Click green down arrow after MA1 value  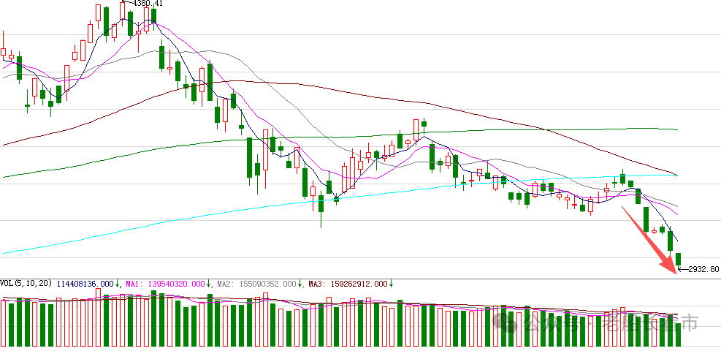coord(208,284)
